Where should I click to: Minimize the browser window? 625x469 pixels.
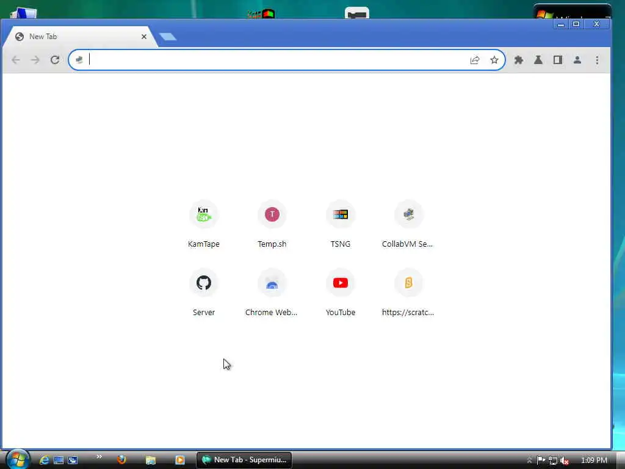pos(560,24)
